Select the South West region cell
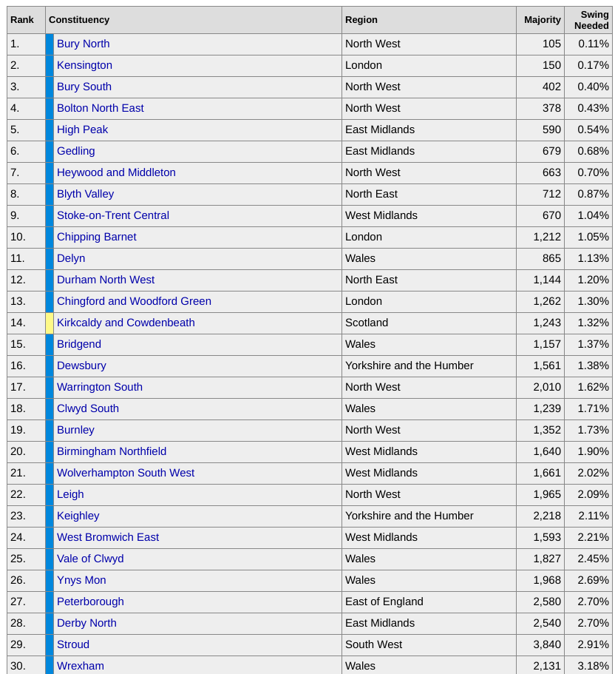The height and width of the screenshot is (674, 615). pyautogui.click(x=429, y=645)
